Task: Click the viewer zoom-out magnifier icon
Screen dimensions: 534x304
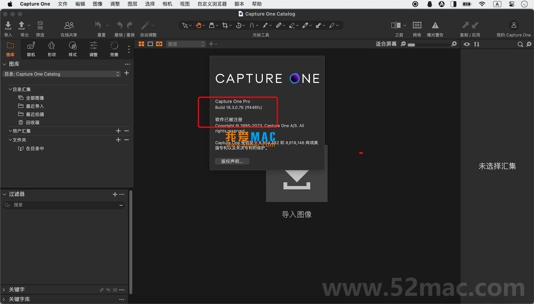Action: click(403, 44)
